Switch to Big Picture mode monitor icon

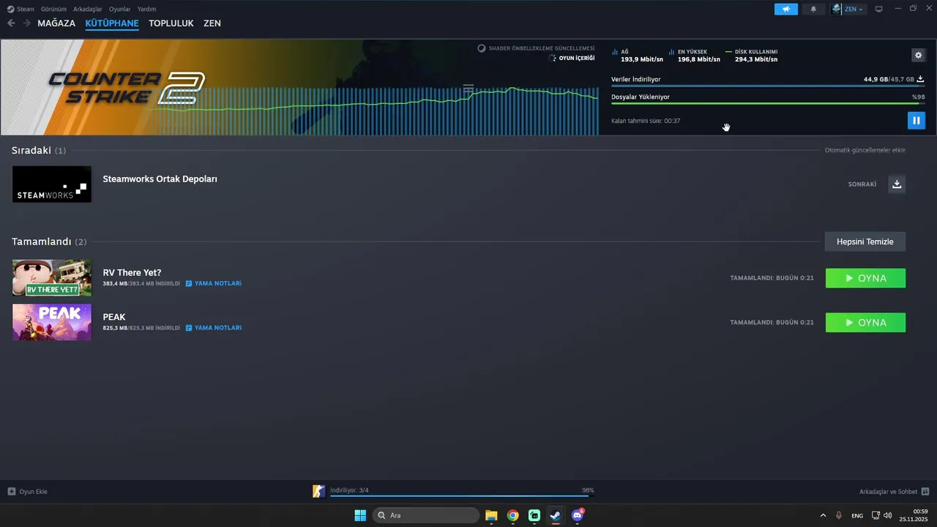pos(879,9)
